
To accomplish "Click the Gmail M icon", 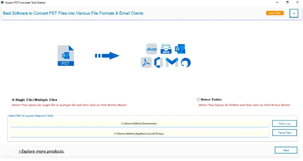I will [x=172, y=63].
